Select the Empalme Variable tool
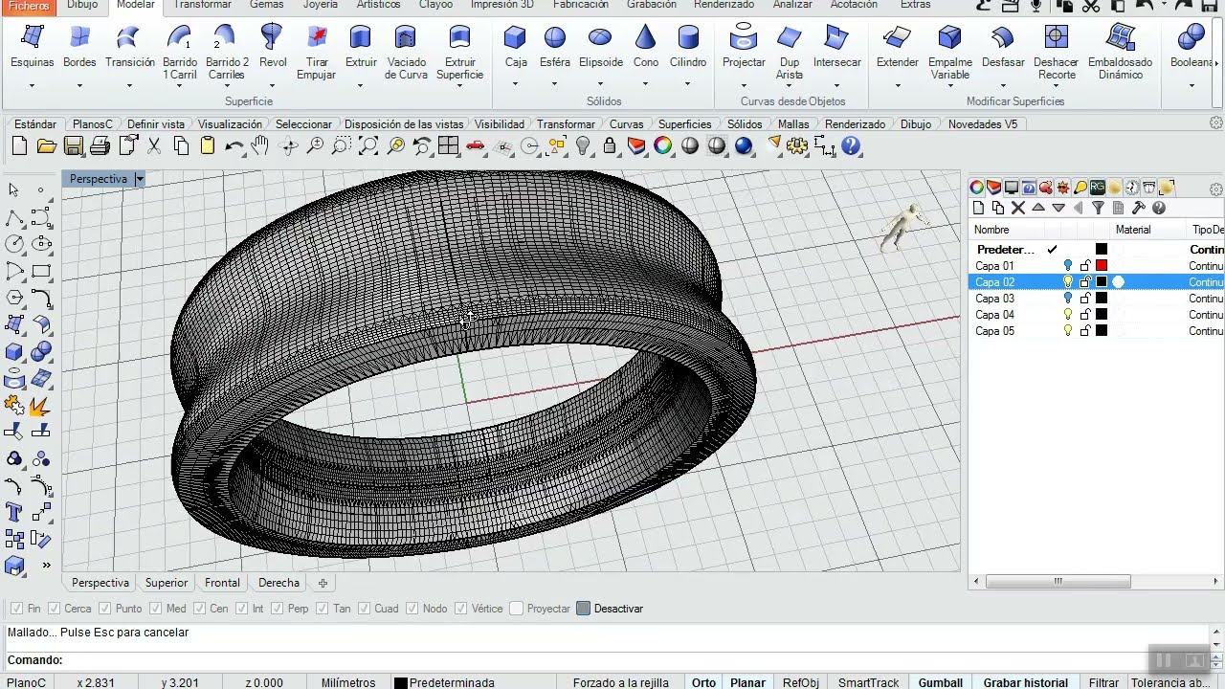Viewport: 1225px width, 689px height. (x=950, y=51)
